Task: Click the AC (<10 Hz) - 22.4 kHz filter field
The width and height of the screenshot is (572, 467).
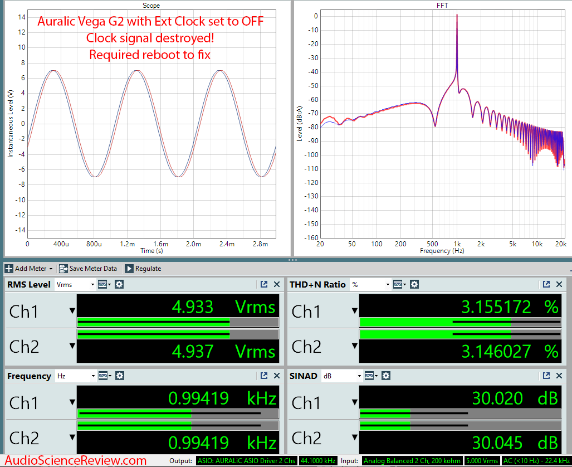Action: tap(536, 461)
